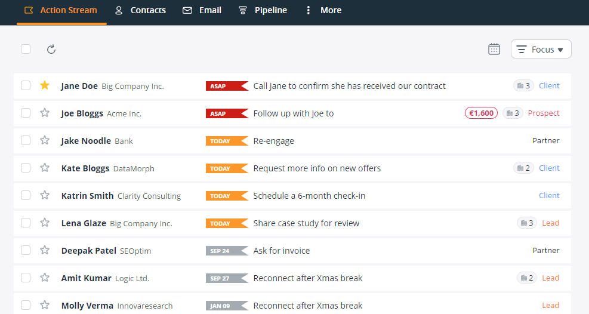Open Lena Glaze's company contacts badge
The image size is (589, 314).
coord(527,223)
